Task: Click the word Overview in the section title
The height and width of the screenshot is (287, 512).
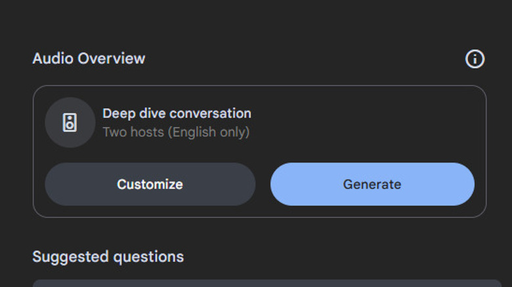Action: [x=112, y=58]
